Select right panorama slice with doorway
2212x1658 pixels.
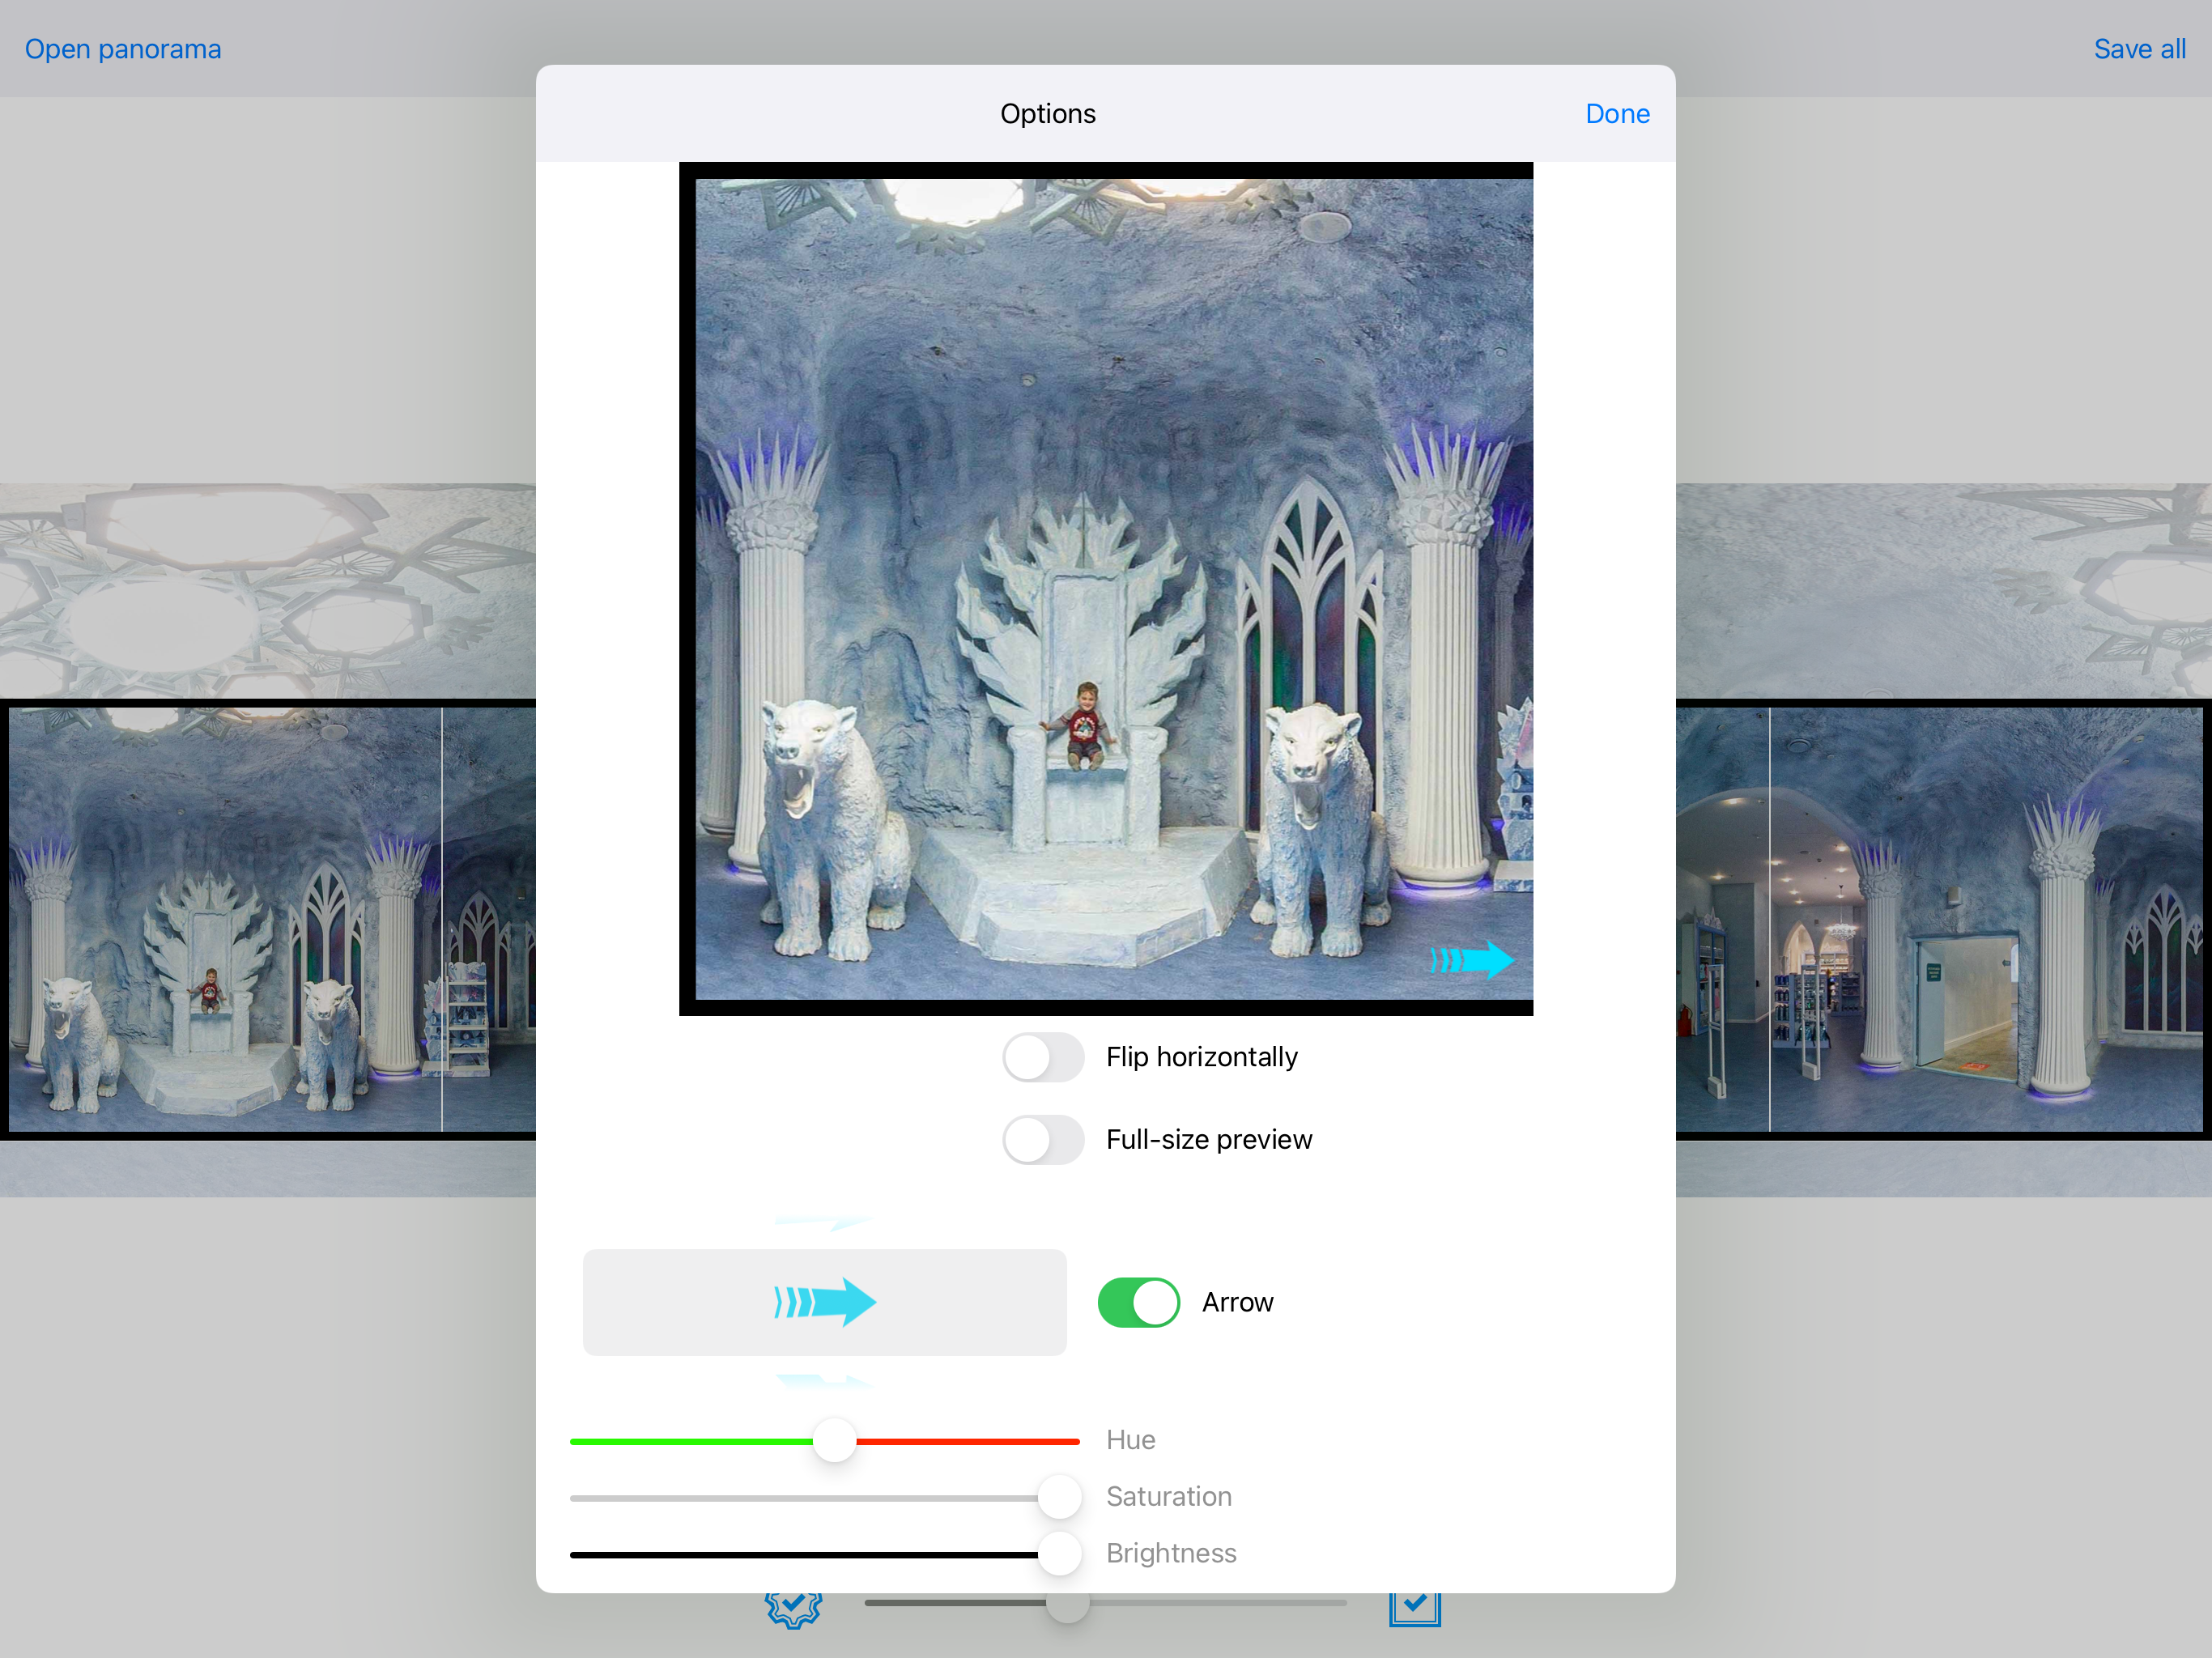pyautogui.click(x=1985, y=920)
